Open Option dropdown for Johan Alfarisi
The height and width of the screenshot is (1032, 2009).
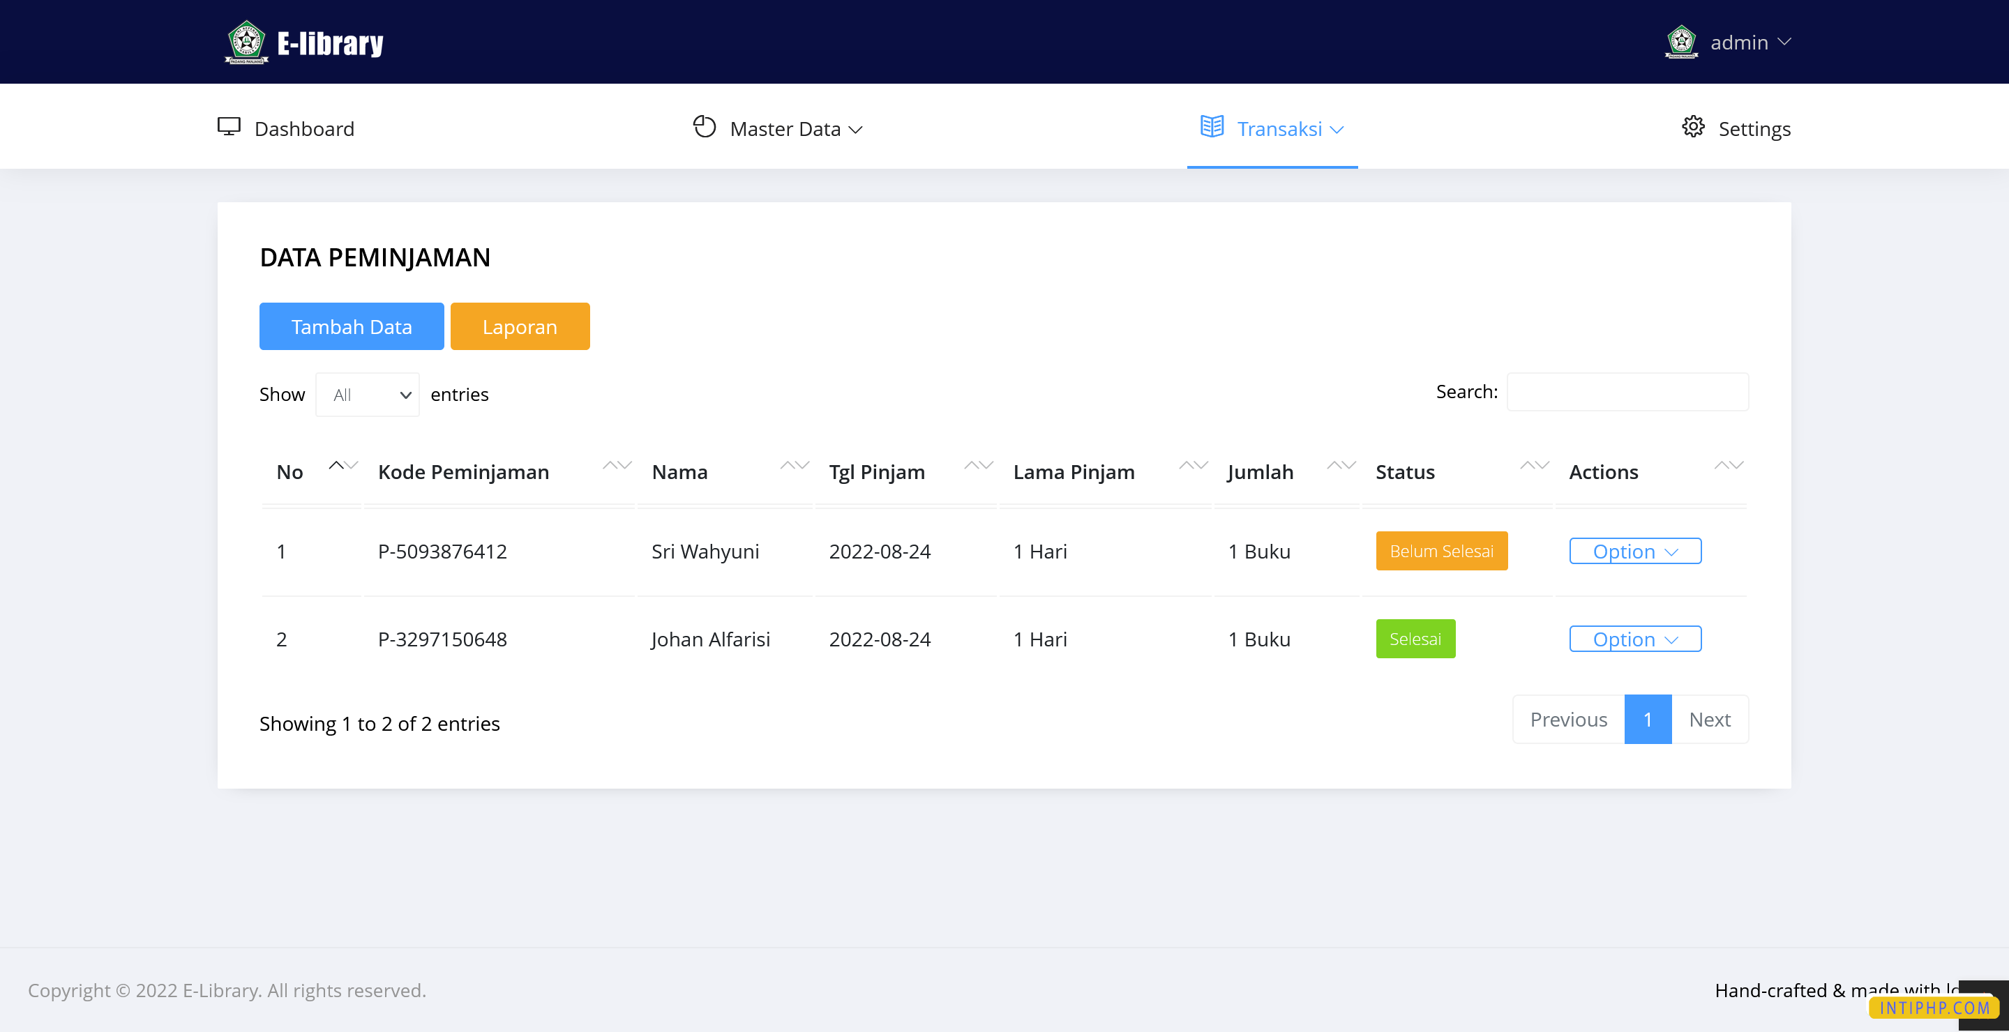[1634, 639]
